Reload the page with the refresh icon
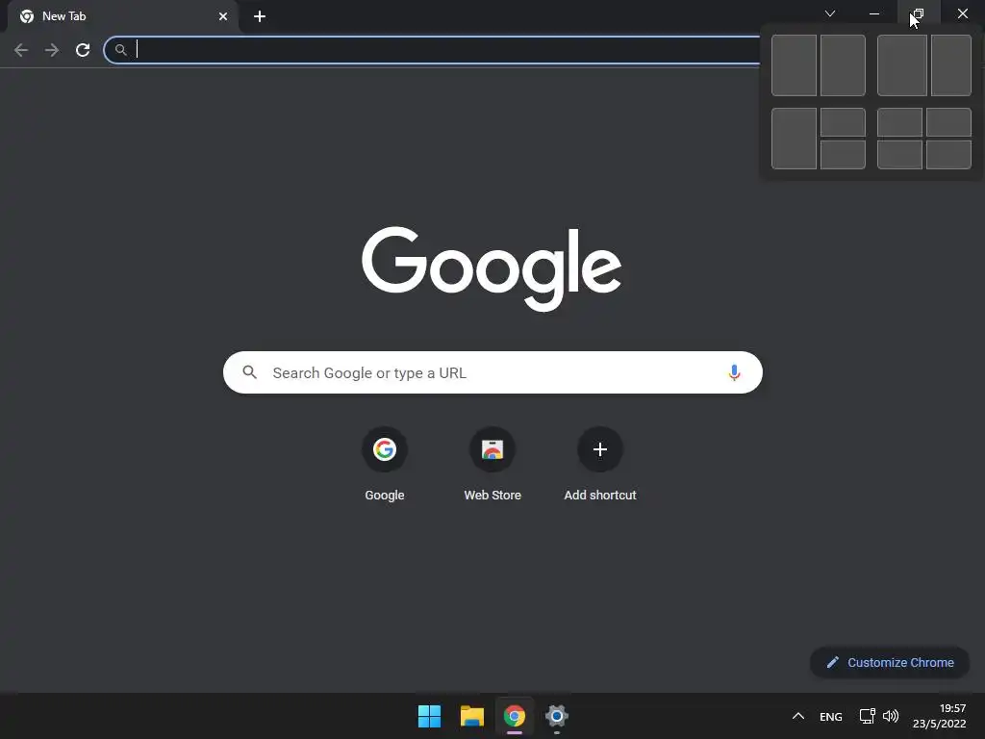Screen dimensions: 985x739 83,50
